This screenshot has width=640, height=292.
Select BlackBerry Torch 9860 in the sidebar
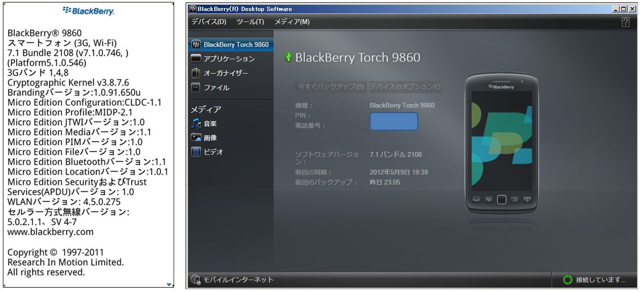click(236, 44)
